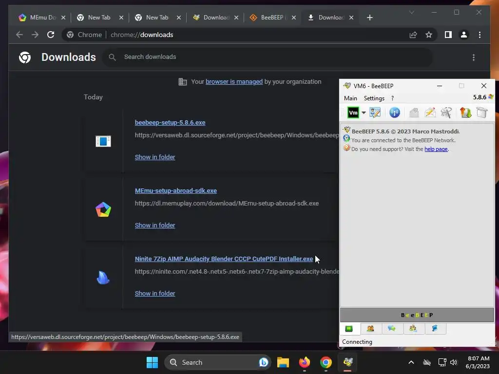499x374 pixels.
Task: Switch to the users tab in BeeBEEP
Action: tap(370, 329)
